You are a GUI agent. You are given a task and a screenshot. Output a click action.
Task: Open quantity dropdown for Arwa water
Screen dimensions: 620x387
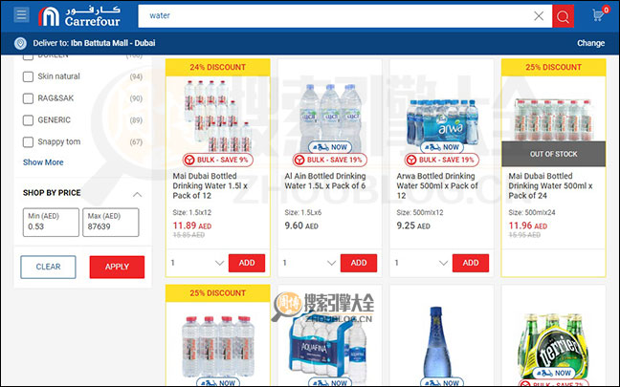coord(421,263)
